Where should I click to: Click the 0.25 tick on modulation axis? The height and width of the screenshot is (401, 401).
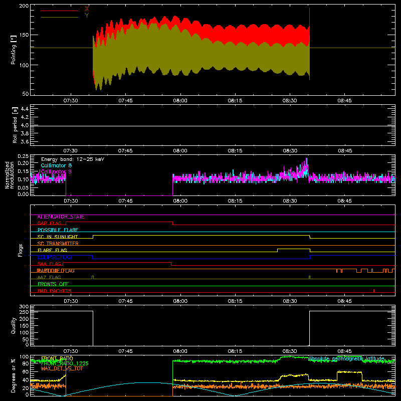[x=23, y=156]
